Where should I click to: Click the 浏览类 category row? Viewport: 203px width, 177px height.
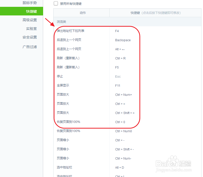(127, 22)
